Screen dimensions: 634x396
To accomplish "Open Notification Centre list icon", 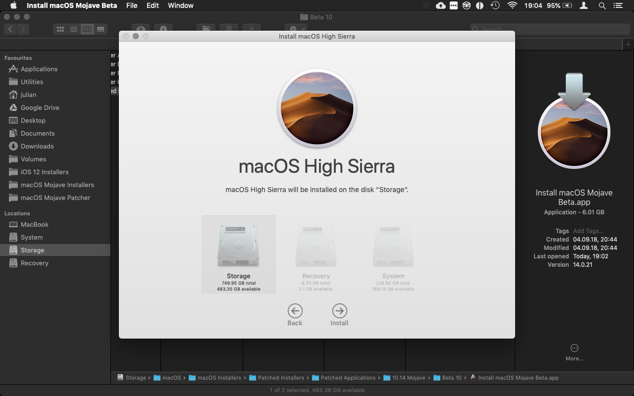I will tap(618, 5).
